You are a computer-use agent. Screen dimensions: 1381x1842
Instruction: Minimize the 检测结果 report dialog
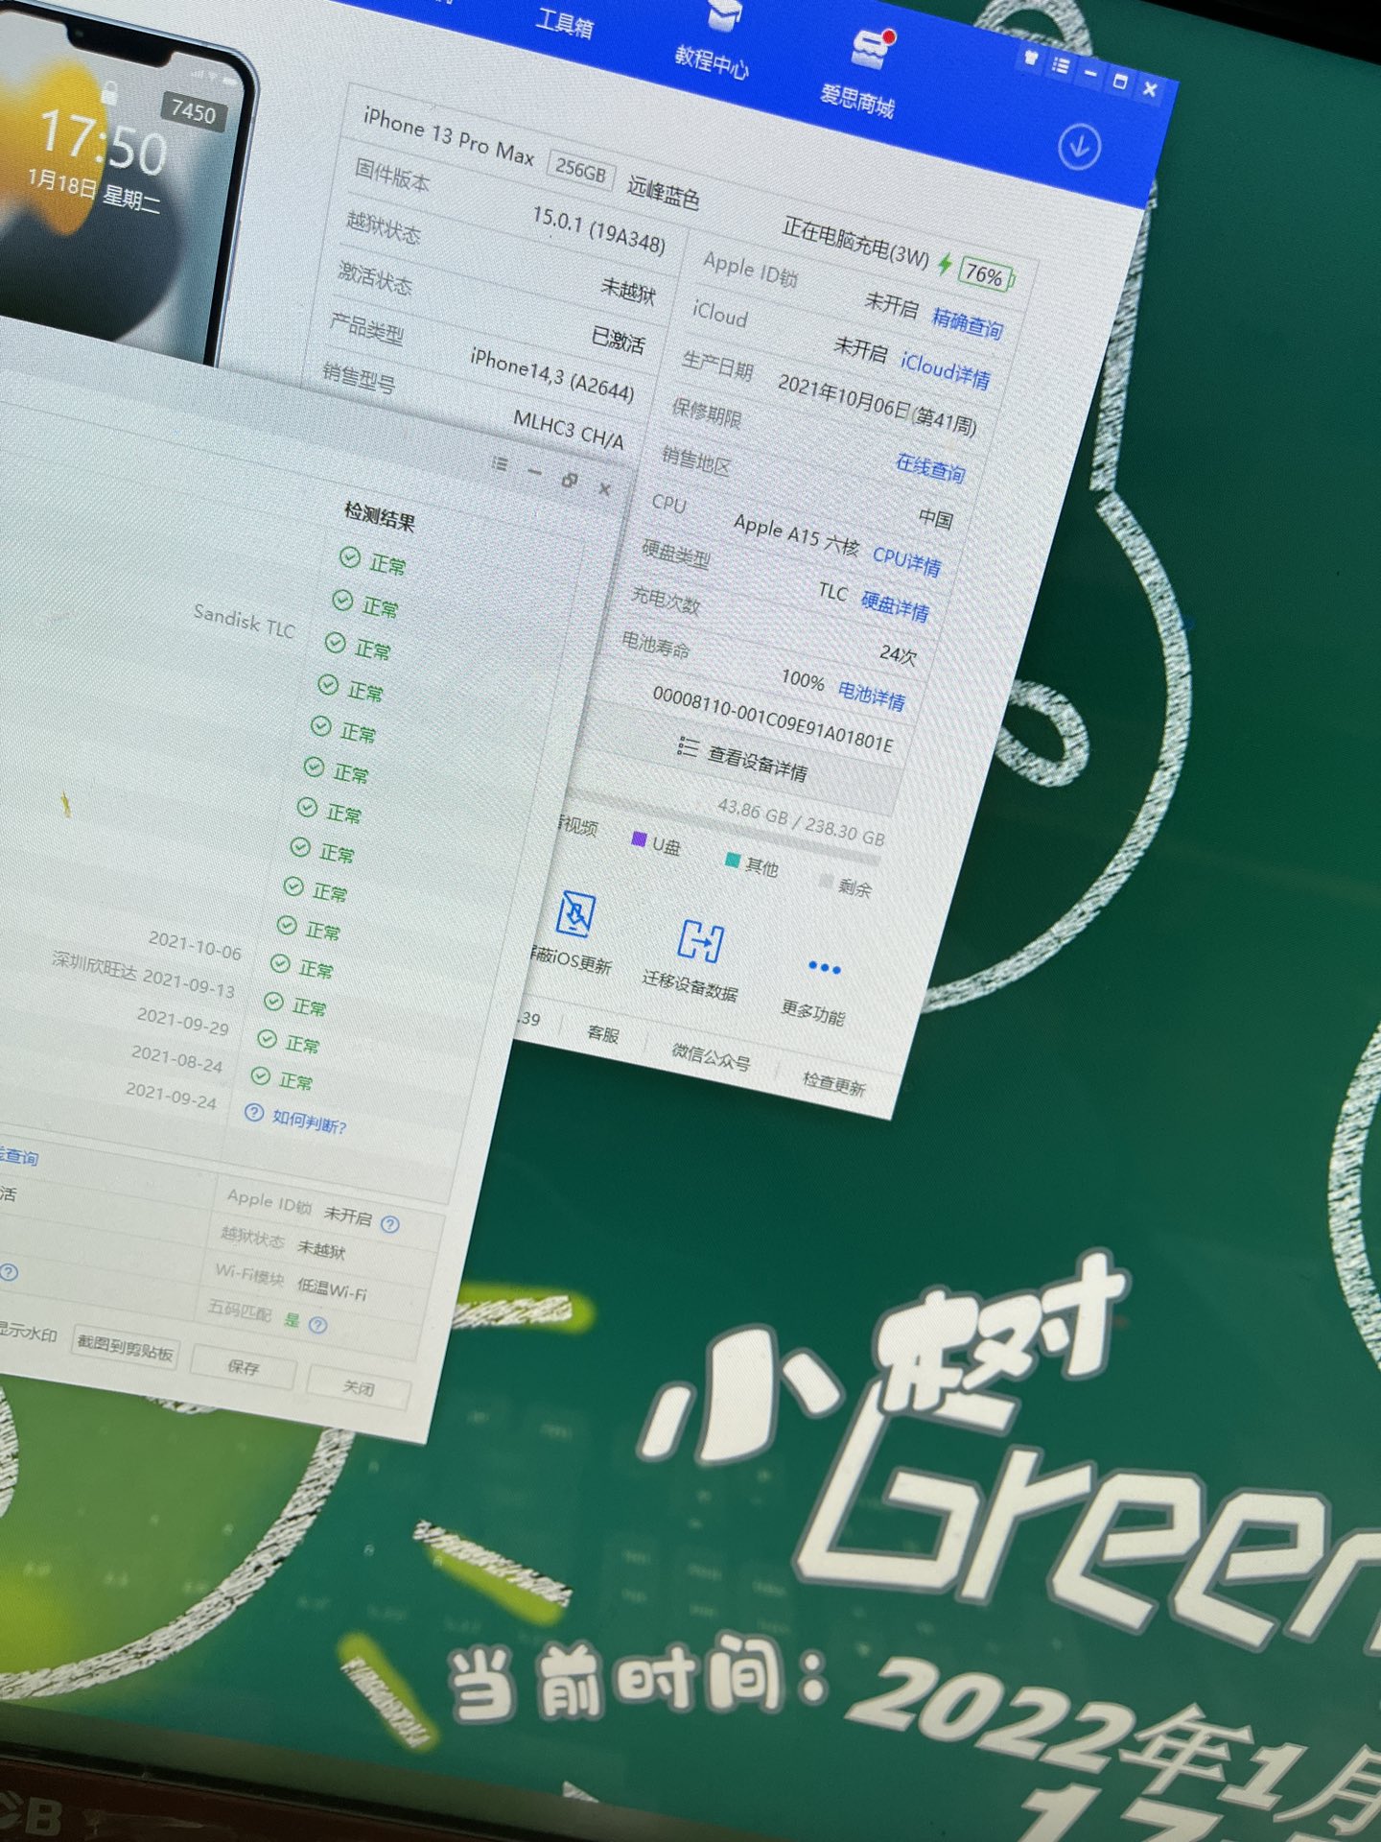[535, 472]
